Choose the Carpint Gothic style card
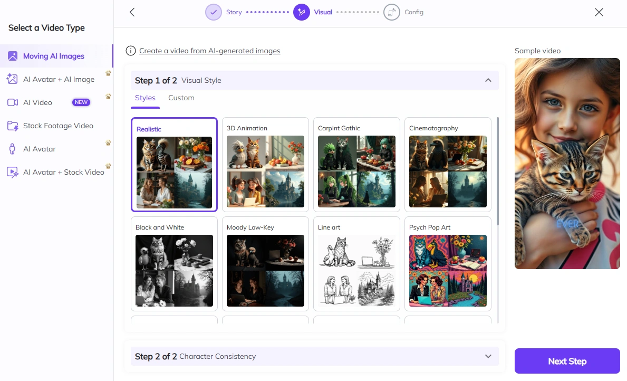Viewport: 627px width, 381px height. (356, 165)
